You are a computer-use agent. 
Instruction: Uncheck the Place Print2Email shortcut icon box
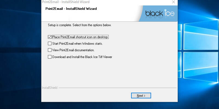click(50, 37)
